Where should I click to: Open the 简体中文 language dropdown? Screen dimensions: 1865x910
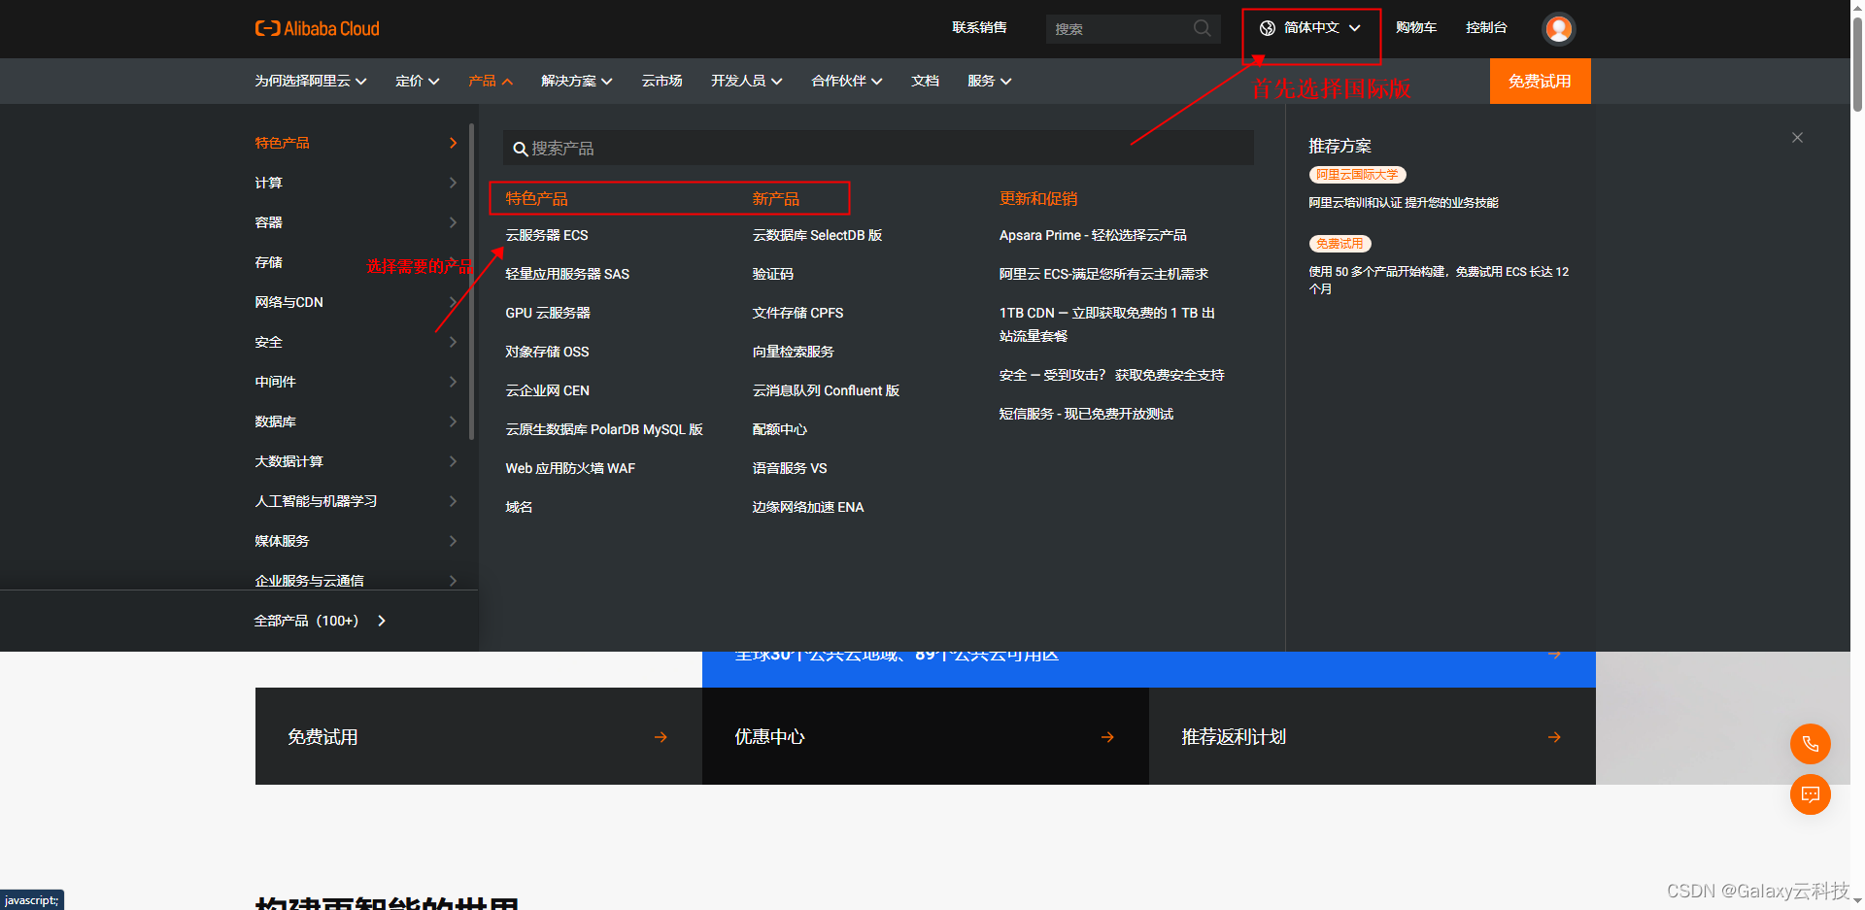[x=1310, y=28]
